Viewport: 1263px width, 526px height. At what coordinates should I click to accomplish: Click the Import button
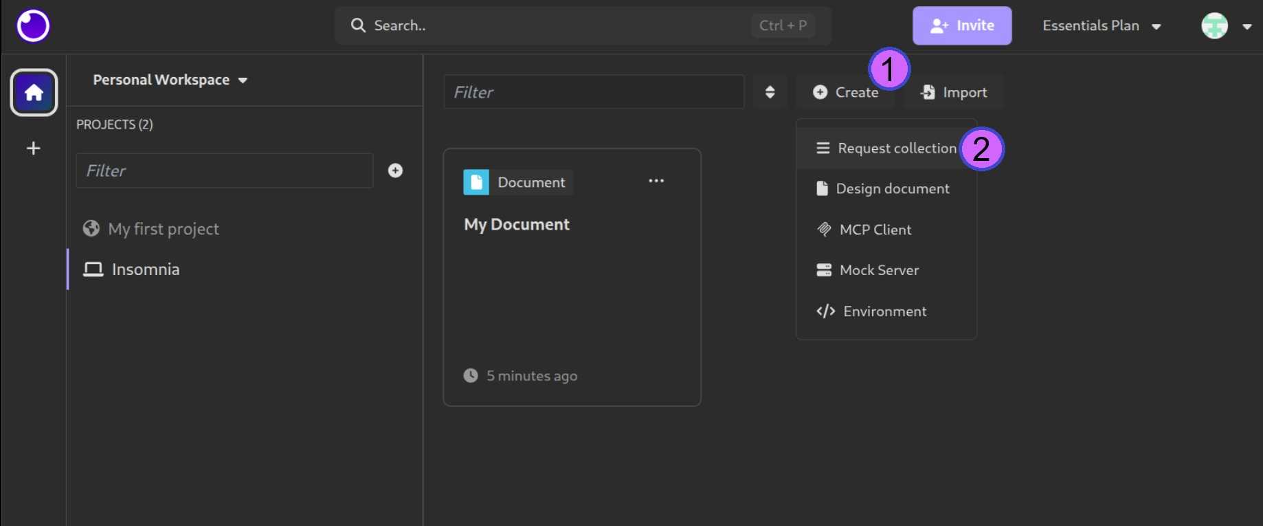(954, 92)
